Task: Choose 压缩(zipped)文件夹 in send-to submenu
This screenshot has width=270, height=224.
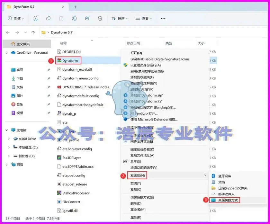Action: point(233,188)
